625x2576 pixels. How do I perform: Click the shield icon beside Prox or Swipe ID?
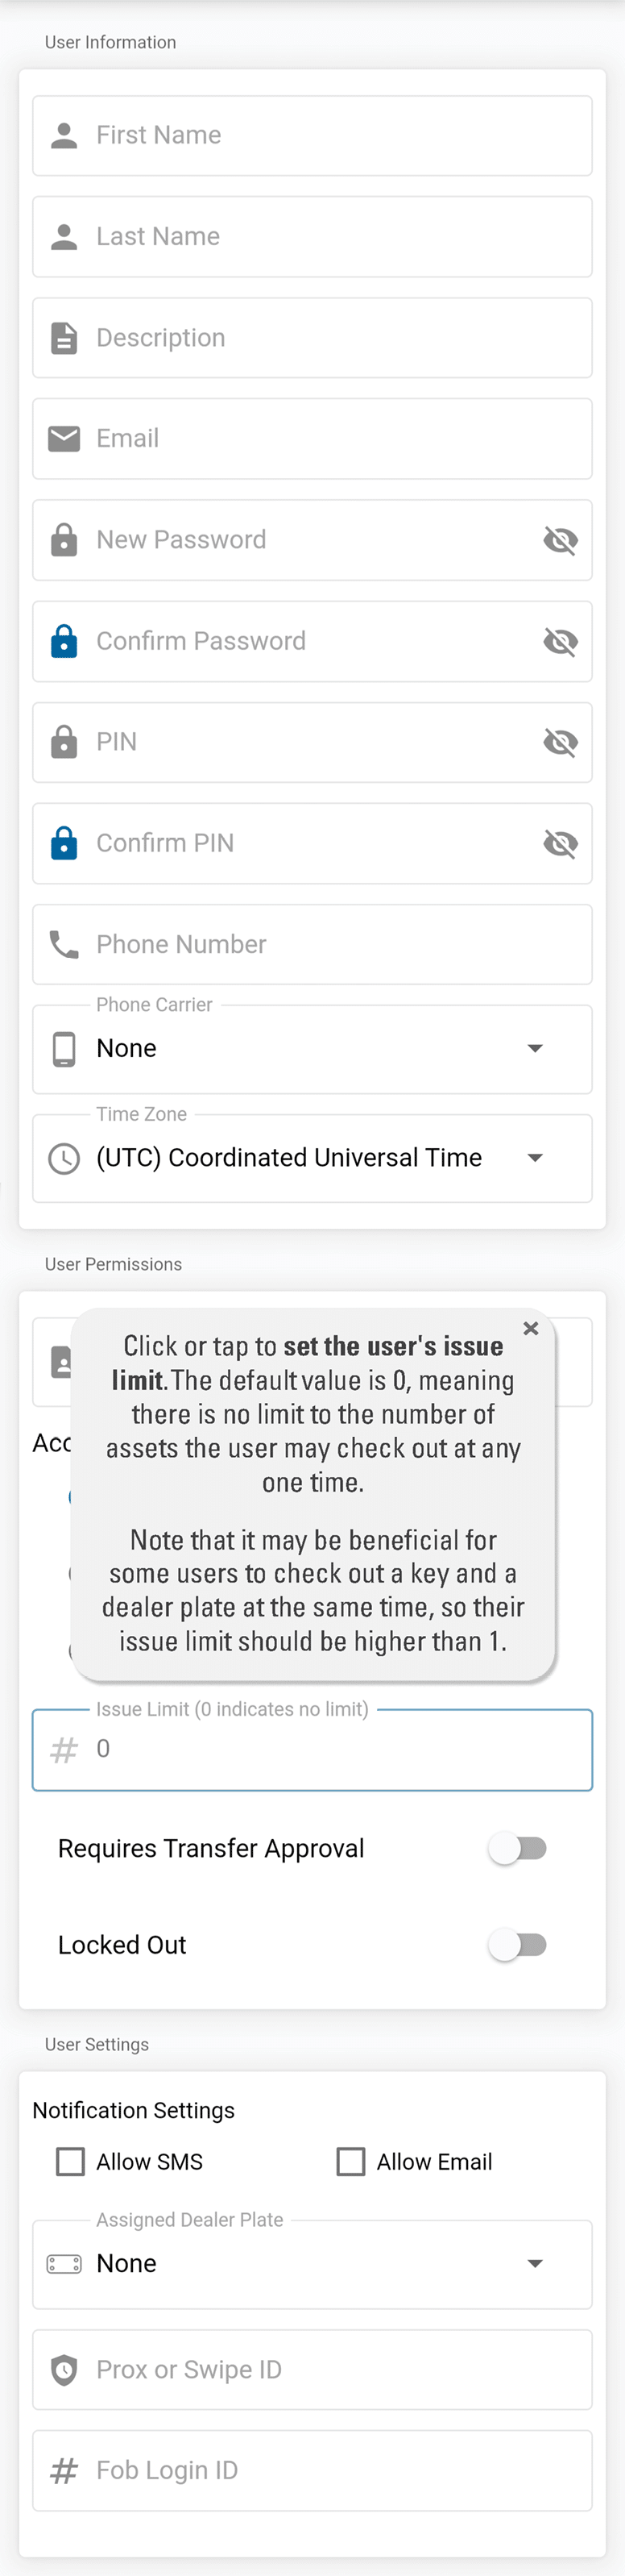tap(64, 2369)
